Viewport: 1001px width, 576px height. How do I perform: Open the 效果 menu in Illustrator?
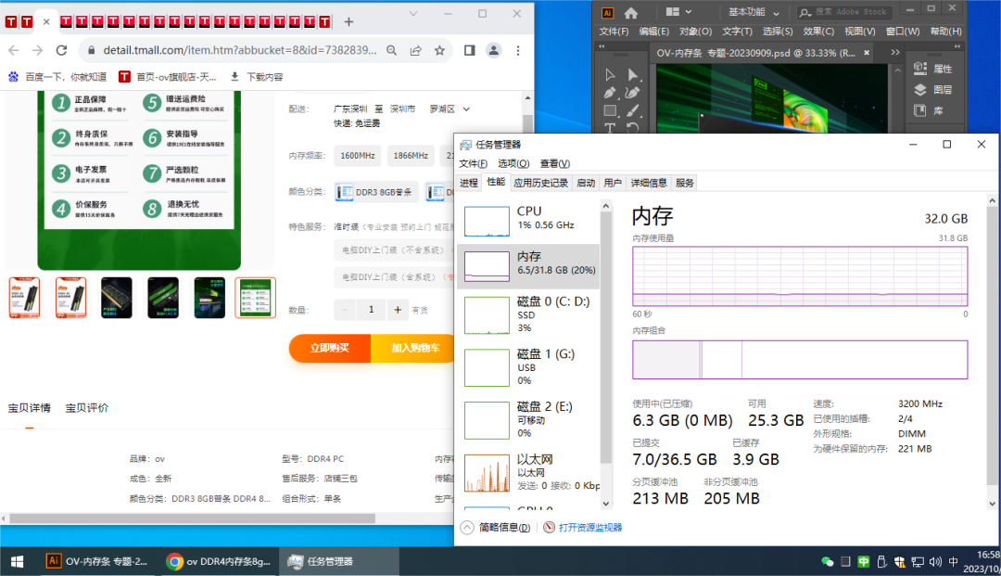[x=819, y=31]
